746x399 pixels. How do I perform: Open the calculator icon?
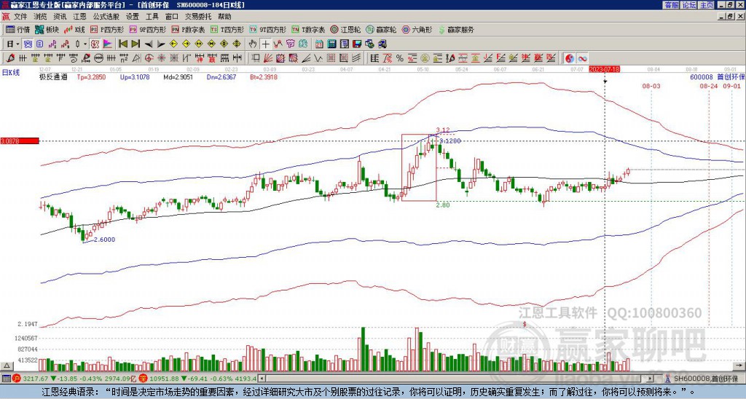331,44
